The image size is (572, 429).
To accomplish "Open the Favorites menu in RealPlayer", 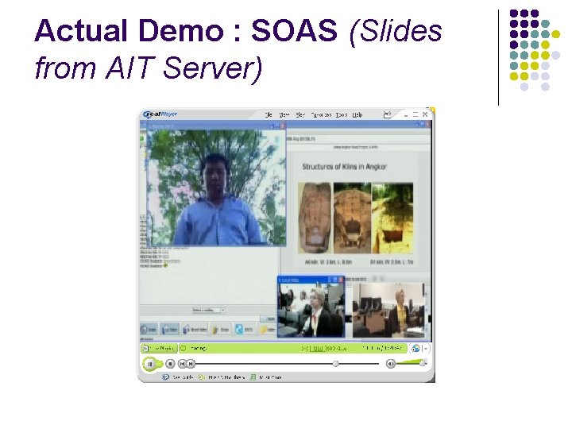I will click(x=321, y=114).
